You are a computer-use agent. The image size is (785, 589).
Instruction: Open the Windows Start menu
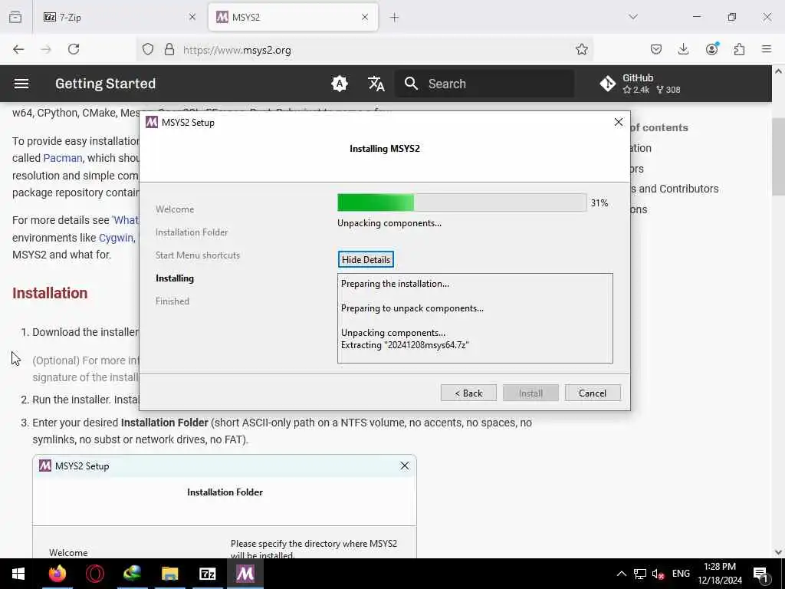[x=18, y=574]
